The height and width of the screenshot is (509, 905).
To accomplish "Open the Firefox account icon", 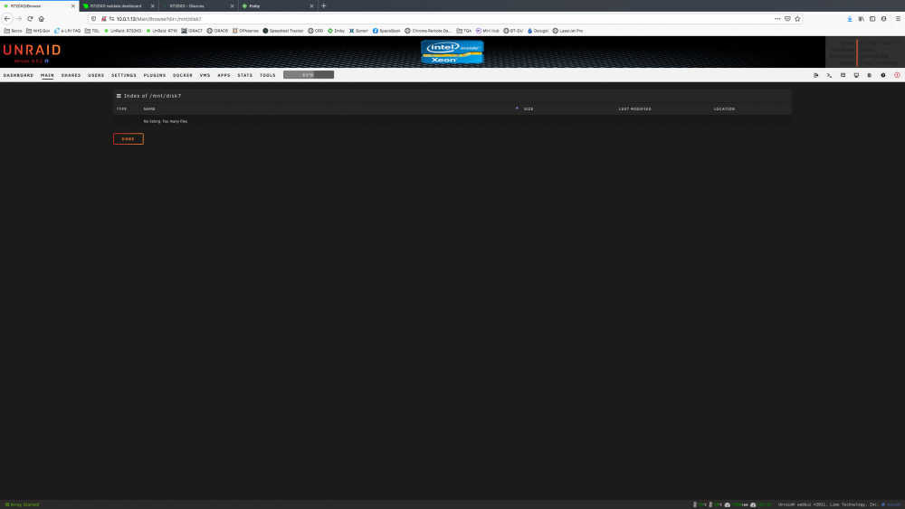I will click(883, 18).
